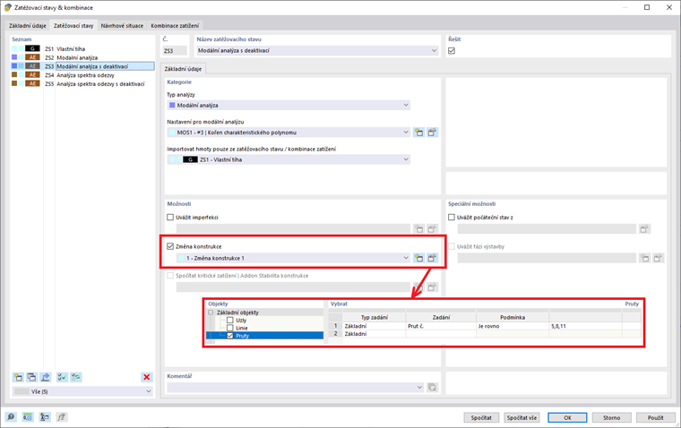Click the copy load case icon

[31, 377]
